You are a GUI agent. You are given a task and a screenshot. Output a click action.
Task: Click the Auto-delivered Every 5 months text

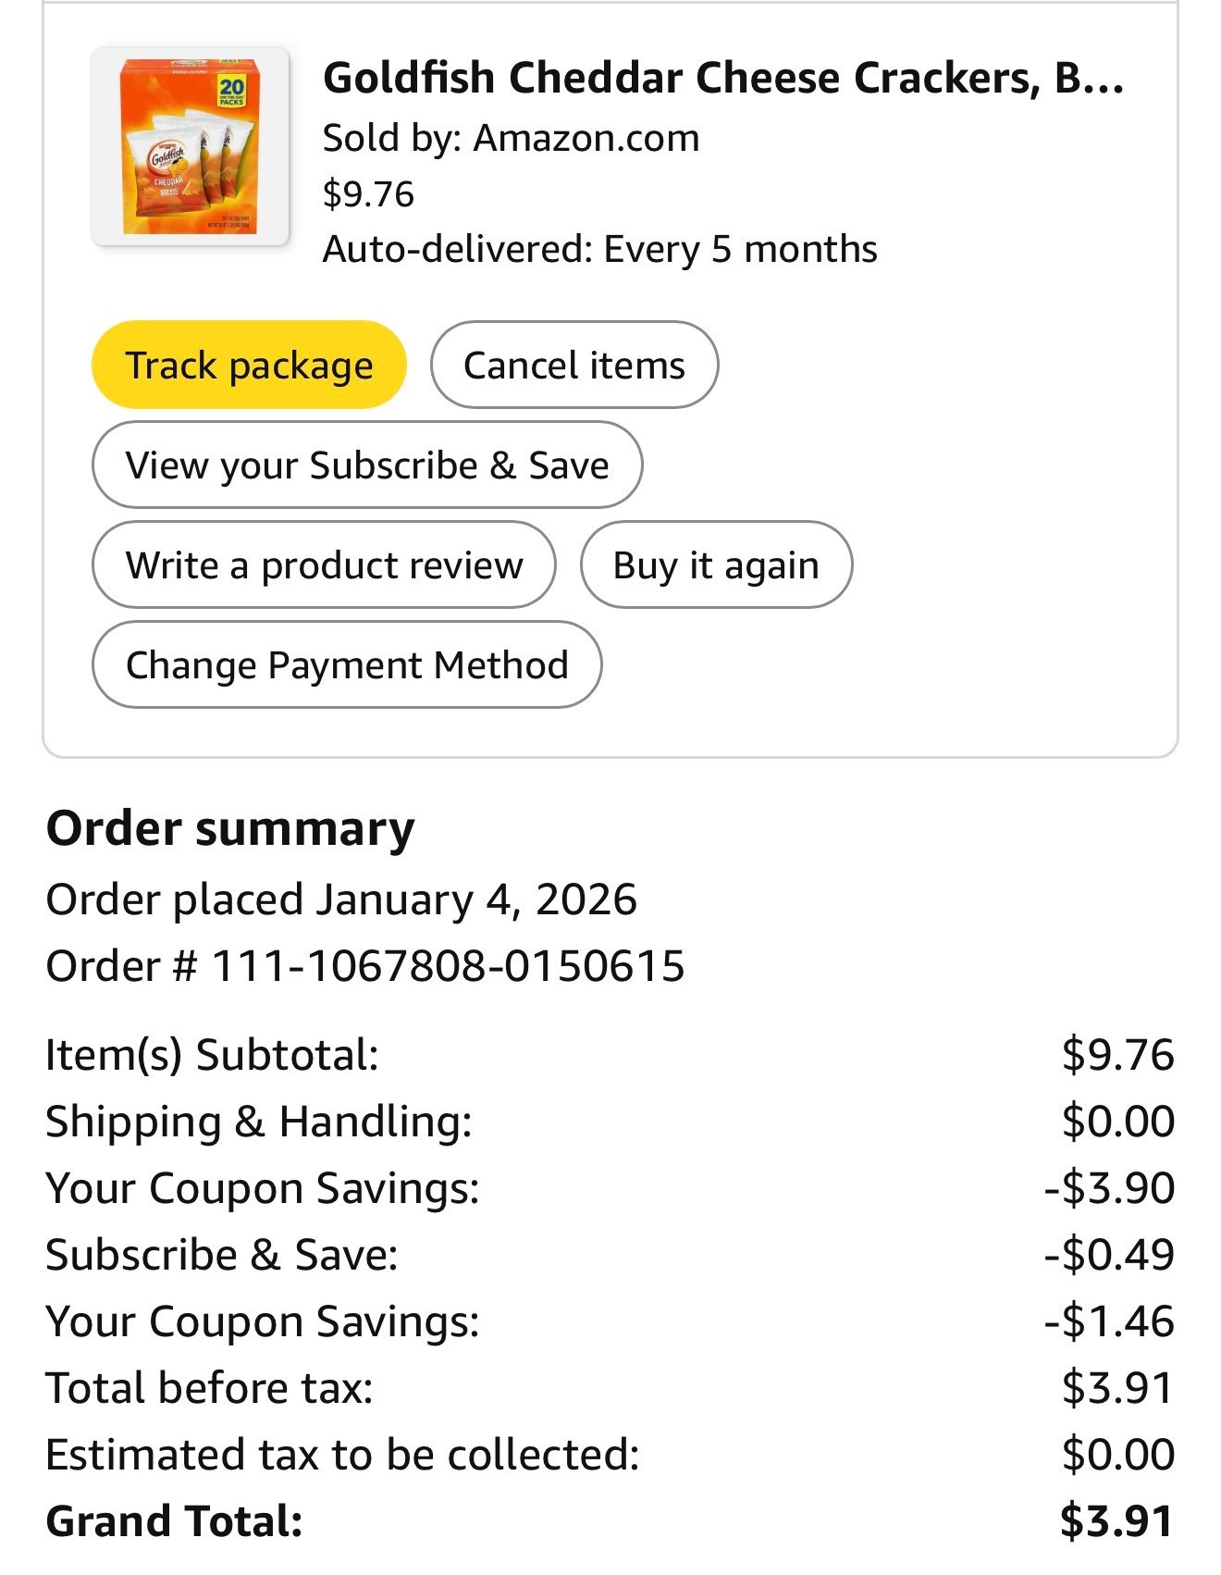coord(598,247)
